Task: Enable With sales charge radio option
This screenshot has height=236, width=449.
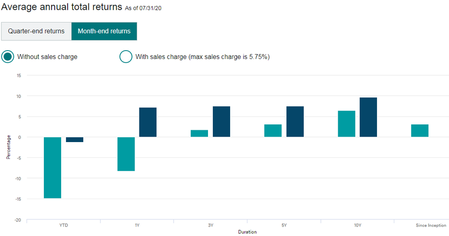Action: (x=126, y=57)
